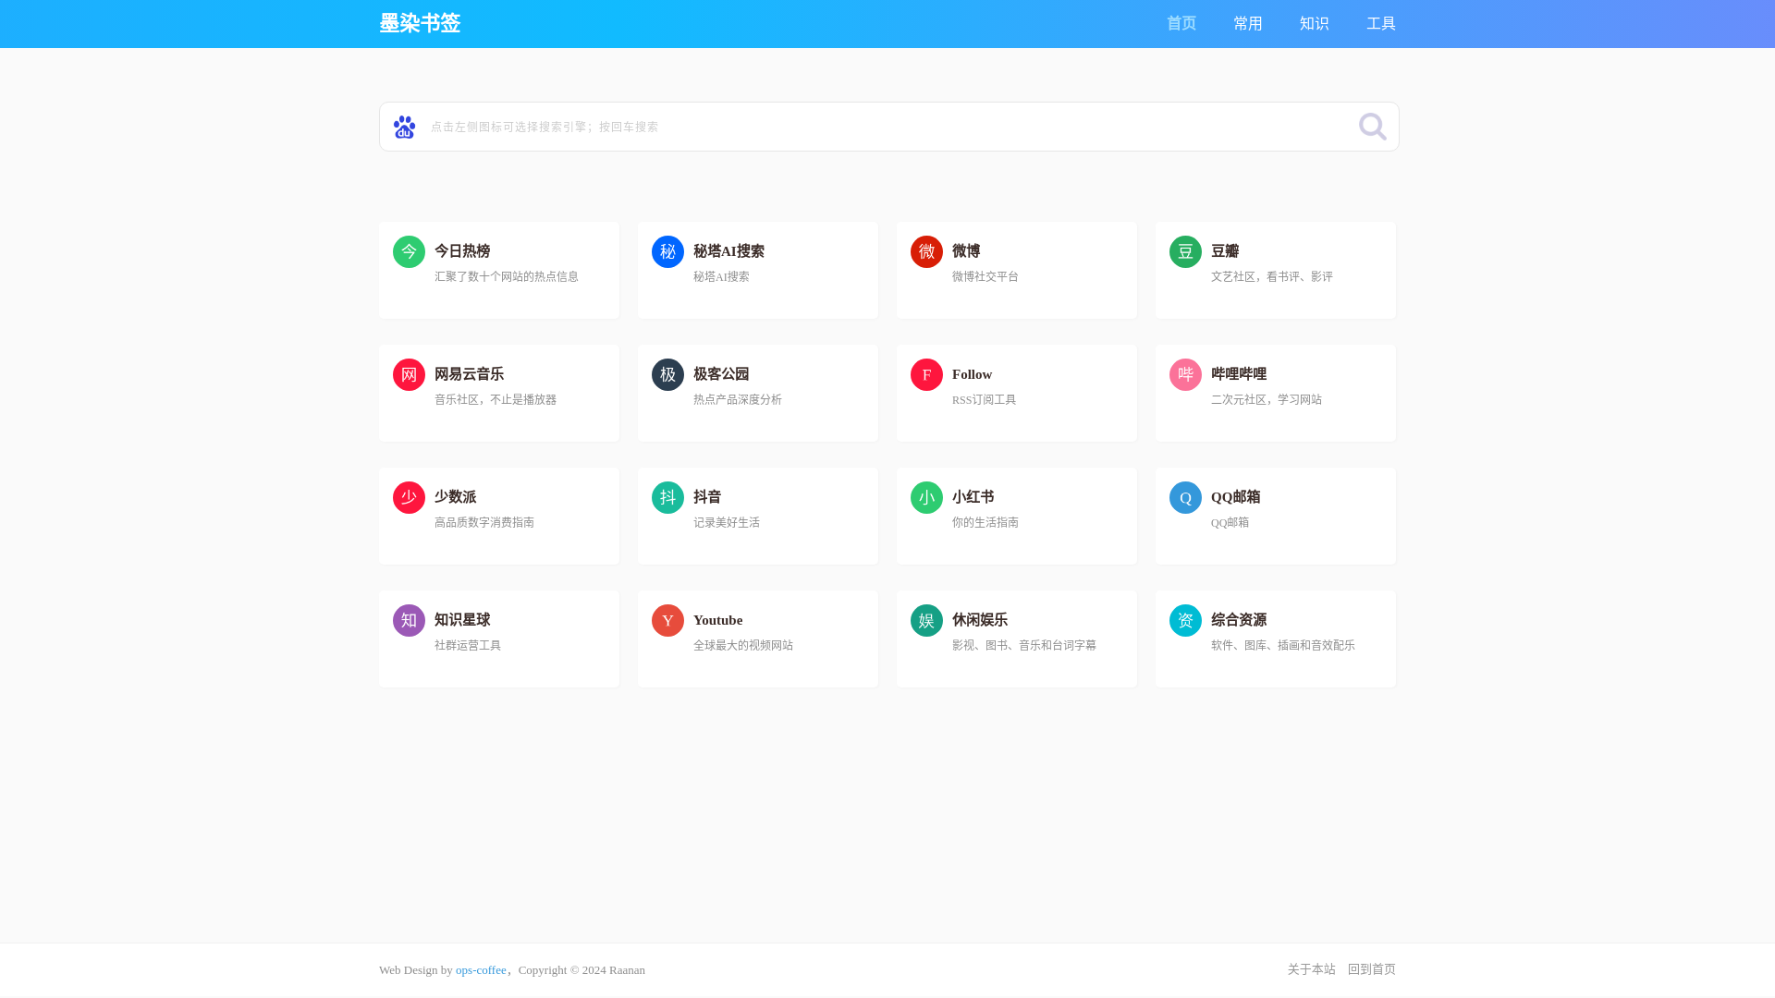Viewport: 1775px width, 998px height.
Task: Click the magnifying glass search icon
Action: point(1372,127)
